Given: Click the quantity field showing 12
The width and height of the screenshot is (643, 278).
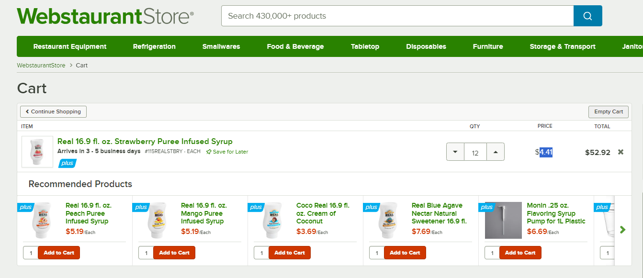Looking at the screenshot, I should click(x=475, y=152).
